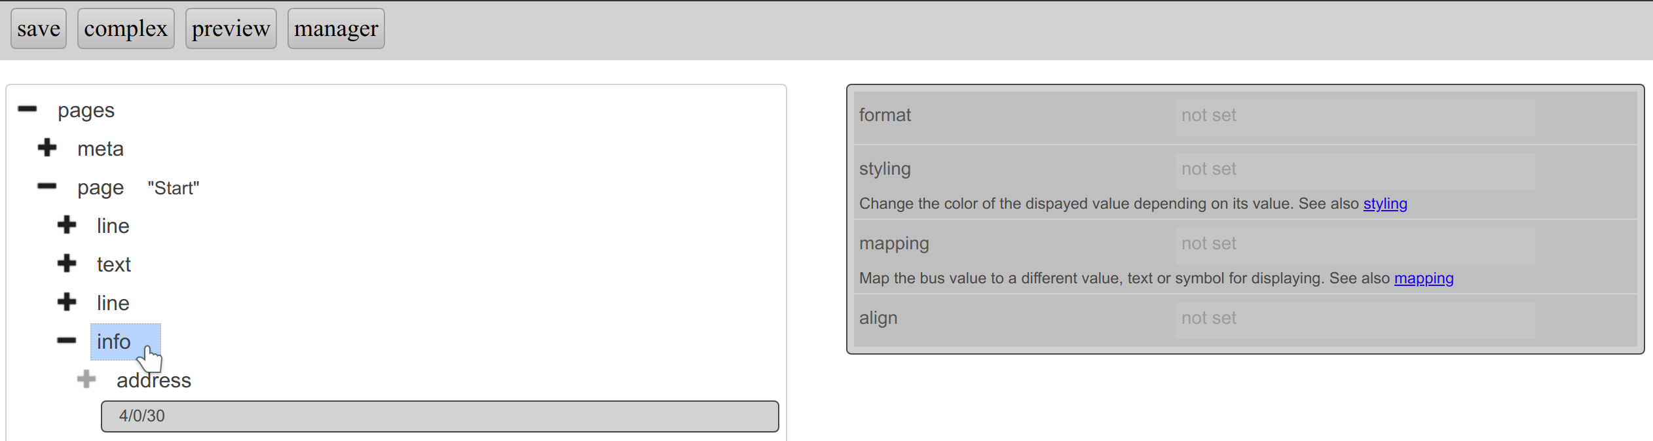
Task: Follow the mapping documentation link
Action: (x=1424, y=279)
